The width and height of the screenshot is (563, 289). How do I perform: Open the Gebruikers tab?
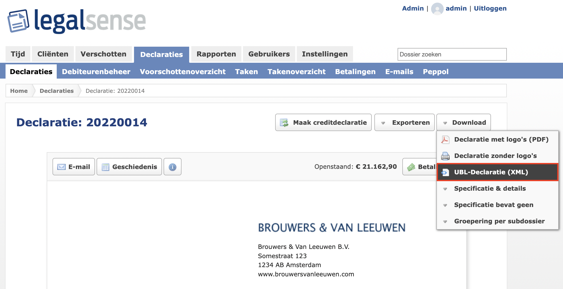point(269,54)
